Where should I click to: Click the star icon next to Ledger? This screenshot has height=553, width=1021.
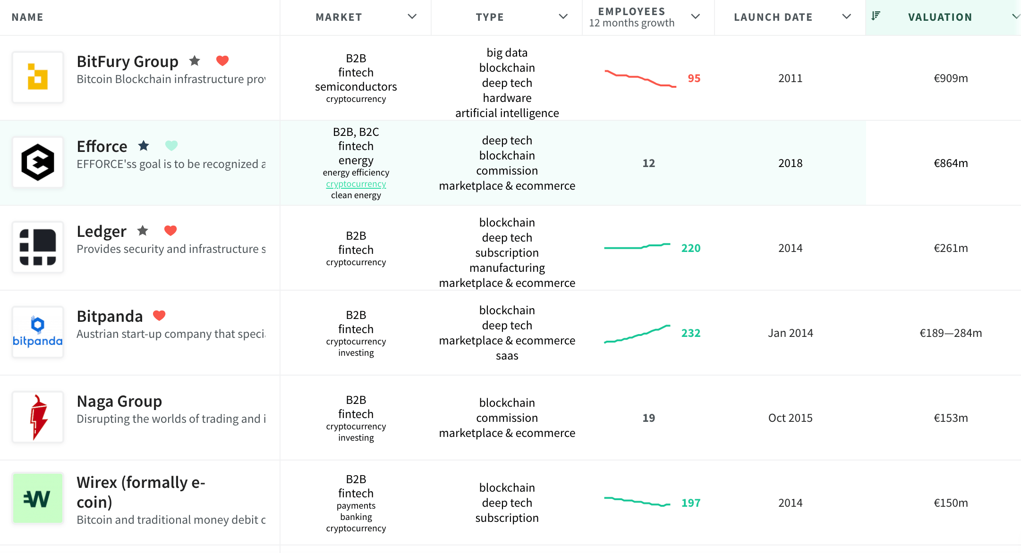click(x=143, y=231)
